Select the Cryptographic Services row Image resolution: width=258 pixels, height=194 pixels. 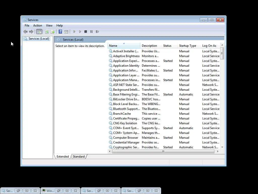tap(164, 147)
